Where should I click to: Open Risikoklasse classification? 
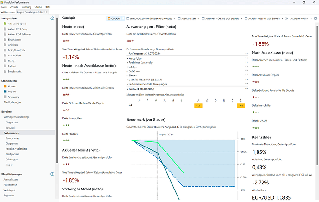[10, 185]
